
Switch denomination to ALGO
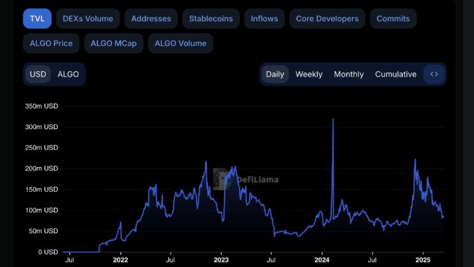[x=68, y=74]
